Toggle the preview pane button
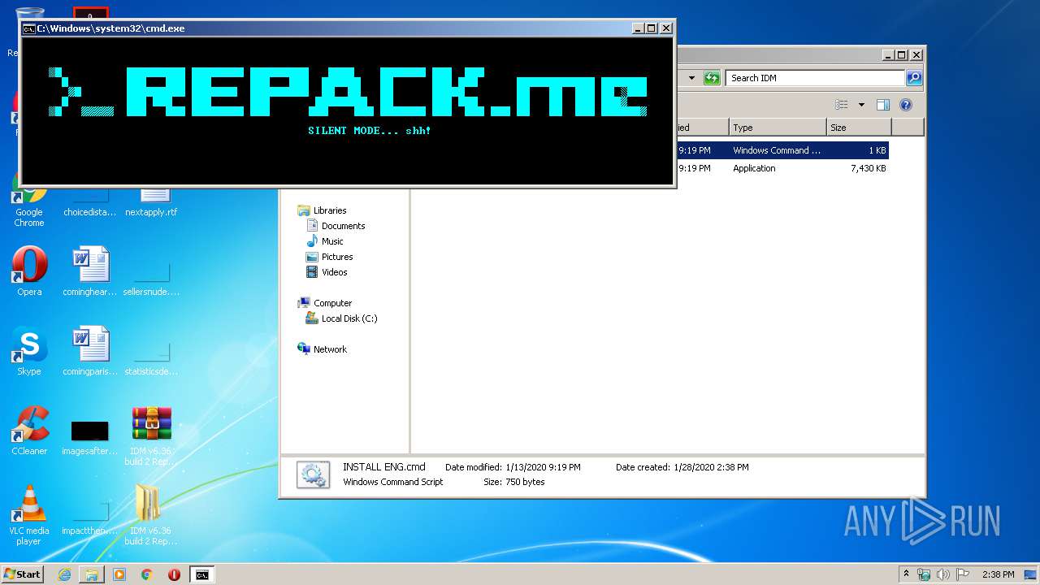Image resolution: width=1040 pixels, height=585 pixels. (883, 105)
